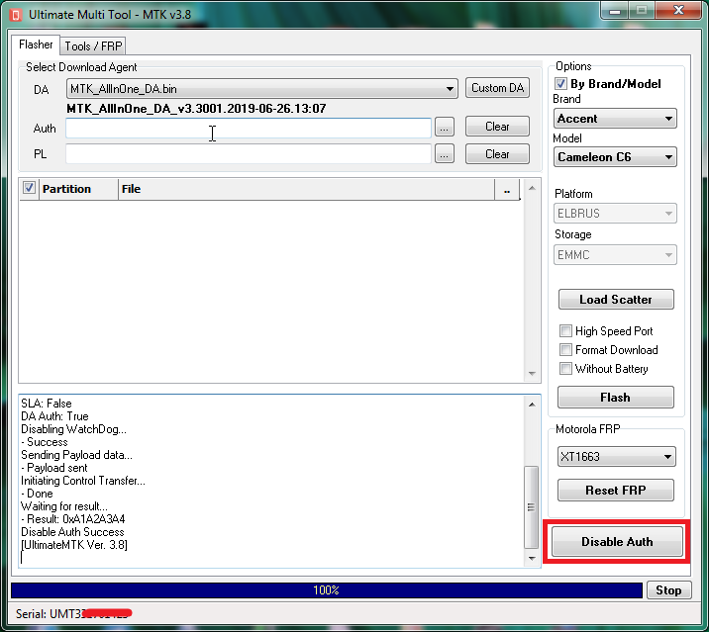709x632 pixels.
Task: Enable the Format Download checkbox
Action: click(x=565, y=350)
